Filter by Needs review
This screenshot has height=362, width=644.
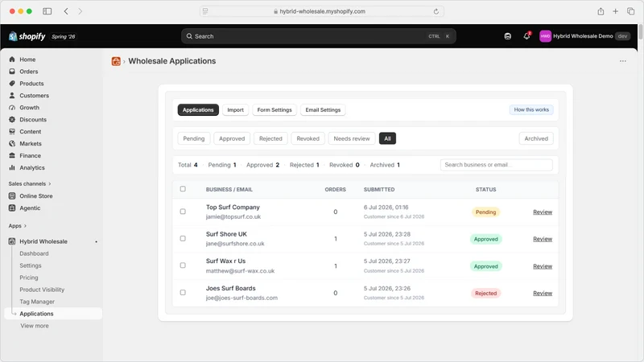tap(352, 138)
